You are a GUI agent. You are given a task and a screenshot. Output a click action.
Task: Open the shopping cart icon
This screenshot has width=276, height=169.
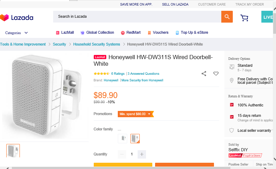click(244, 17)
